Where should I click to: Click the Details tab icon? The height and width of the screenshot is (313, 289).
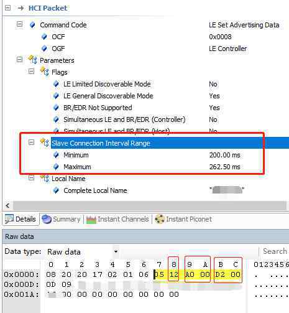click(9, 219)
